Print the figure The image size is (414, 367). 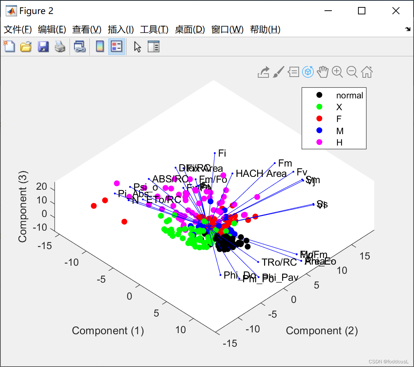[60, 46]
